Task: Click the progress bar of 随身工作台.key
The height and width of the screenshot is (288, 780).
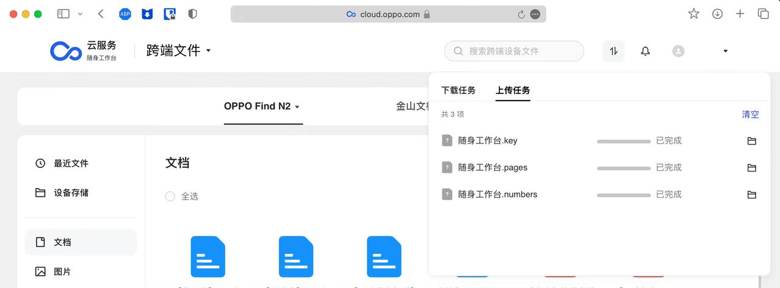Action: (x=624, y=142)
